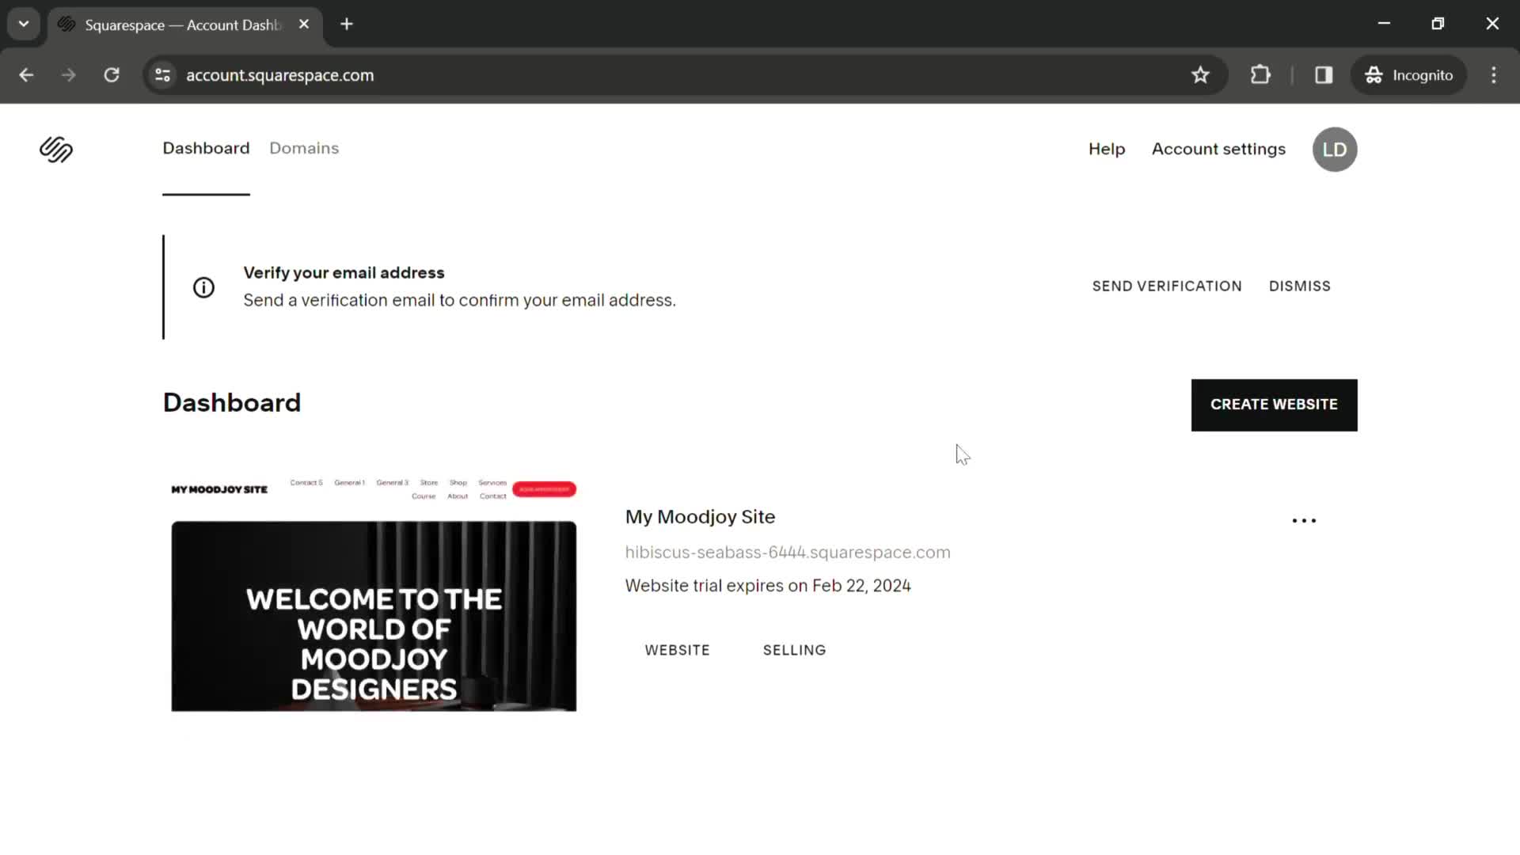Click the browser extensions icon

(x=1260, y=74)
